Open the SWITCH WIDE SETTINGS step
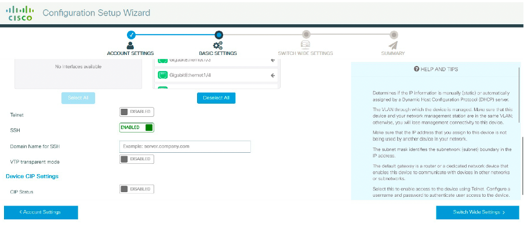This screenshot has width=524, height=228. (x=305, y=53)
